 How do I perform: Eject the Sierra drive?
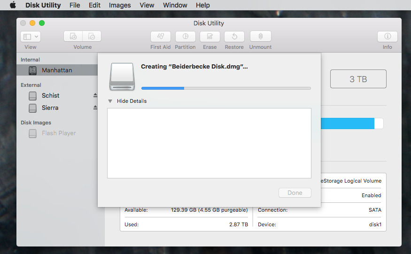click(95, 108)
